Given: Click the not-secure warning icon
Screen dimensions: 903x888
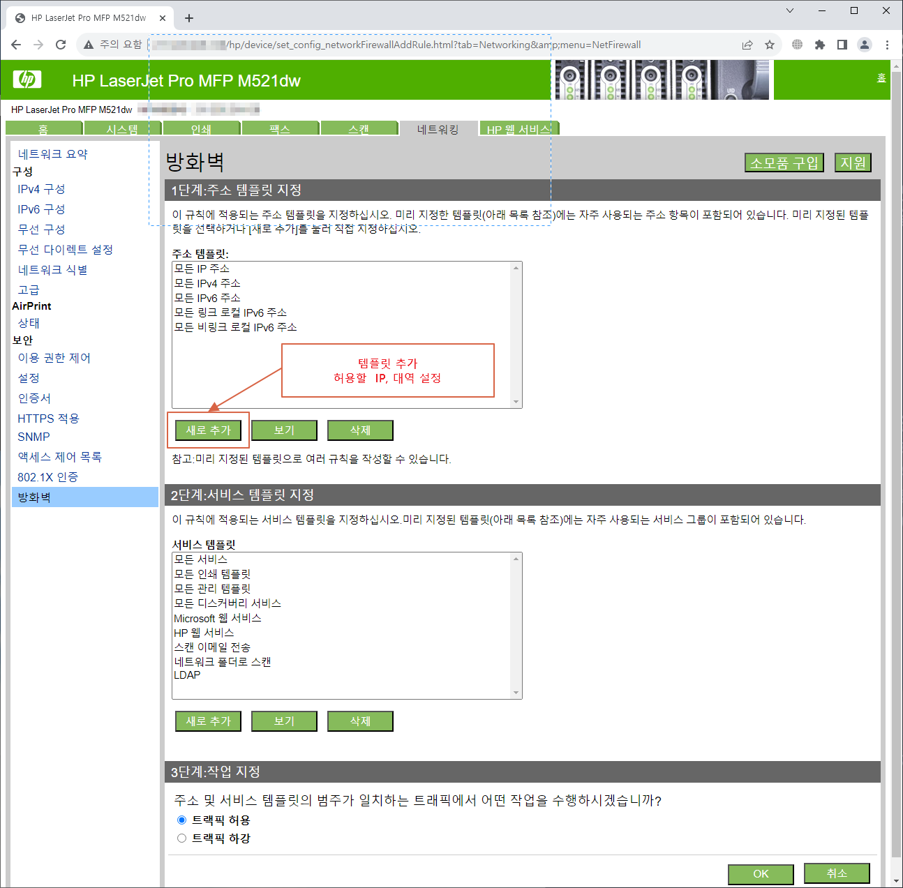Looking at the screenshot, I should click(x=89, y=45).
